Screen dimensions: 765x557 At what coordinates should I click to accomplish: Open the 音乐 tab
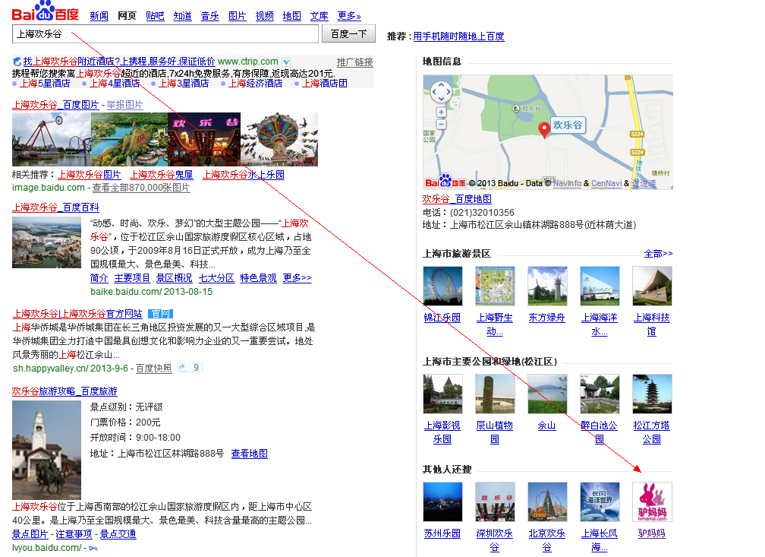tap(209, 16)
